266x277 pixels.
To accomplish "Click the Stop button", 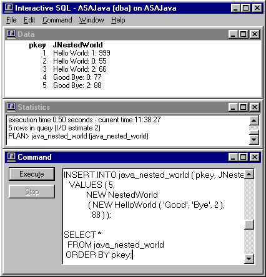I will 32,192.
